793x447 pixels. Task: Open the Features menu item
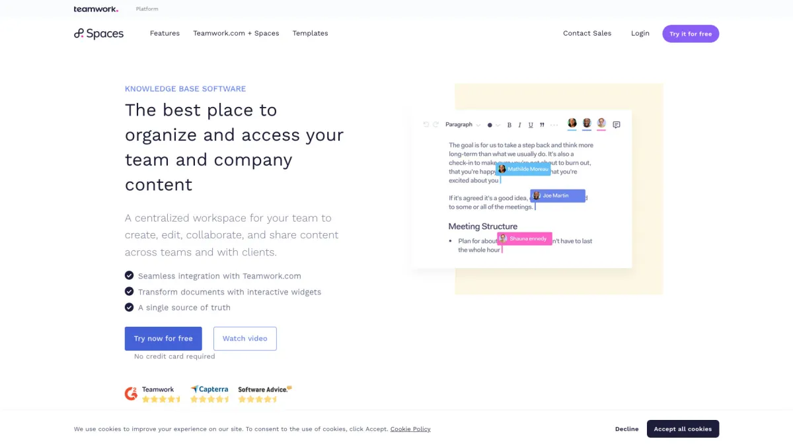click(x=165, y=33)
